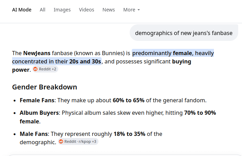Click the highlighted 'predominantly female' text

(162, 53)
